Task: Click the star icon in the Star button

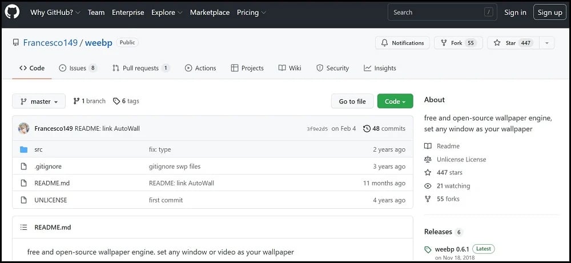Action: pos(497,43)
